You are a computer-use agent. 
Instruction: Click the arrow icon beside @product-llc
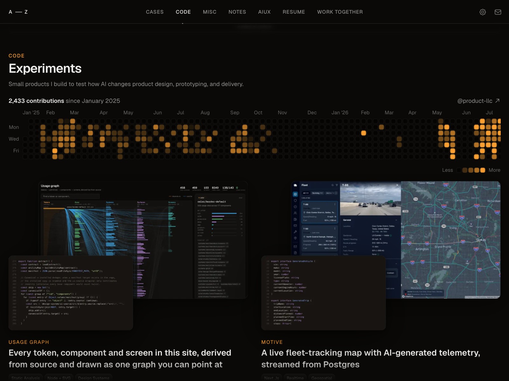pyautogui.click(x=498, y=101)
